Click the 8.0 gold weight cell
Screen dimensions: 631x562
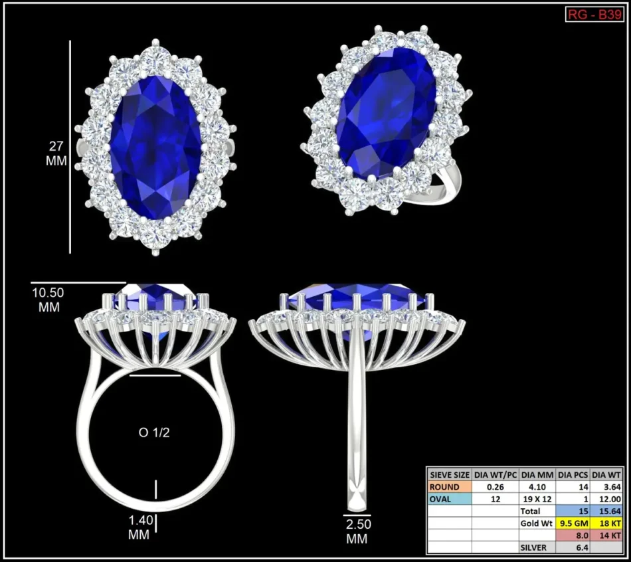pos(573,535)
